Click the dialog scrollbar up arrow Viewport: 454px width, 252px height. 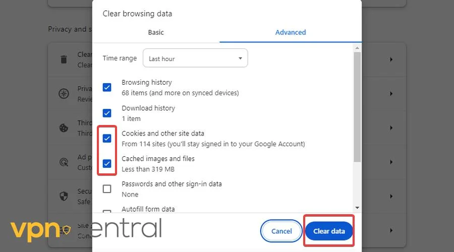click(357, 48)
